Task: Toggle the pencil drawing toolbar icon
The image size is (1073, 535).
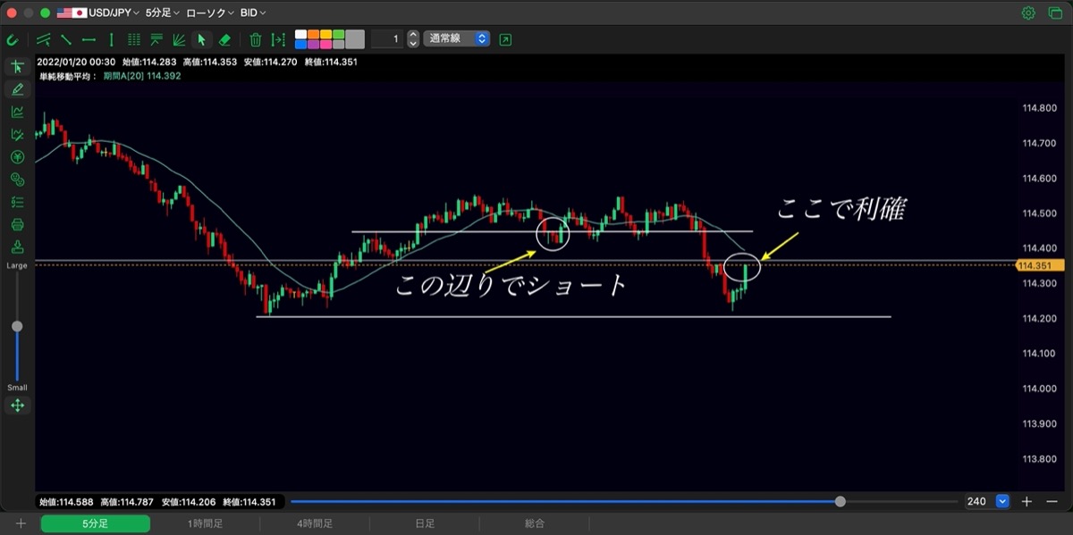Action: (x=17, y=89)
